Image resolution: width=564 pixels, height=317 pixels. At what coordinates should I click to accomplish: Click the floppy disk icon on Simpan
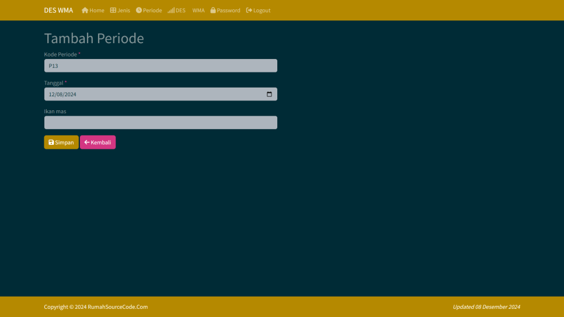[51, 142]
